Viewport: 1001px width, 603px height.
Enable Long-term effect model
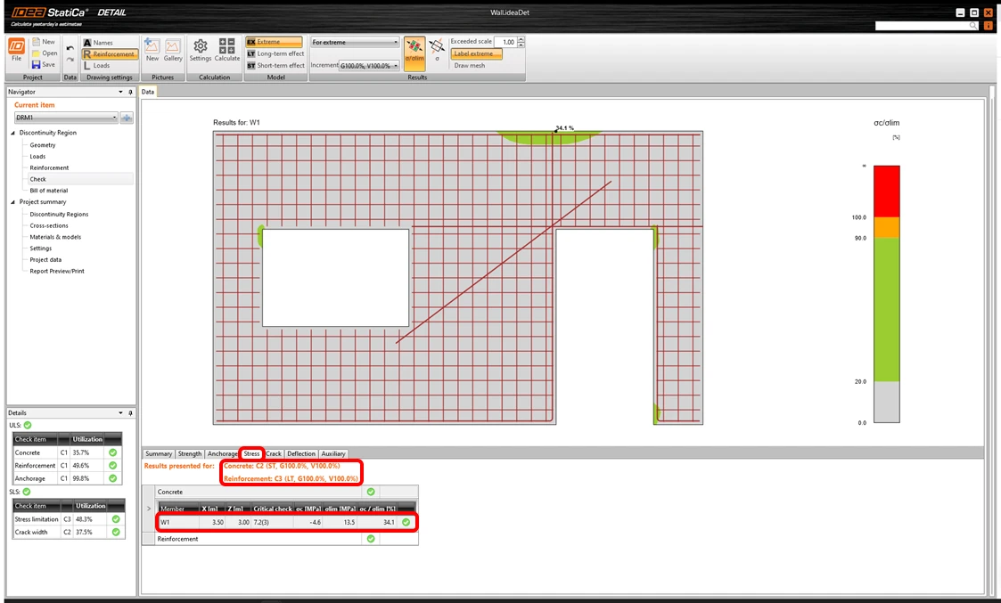[x=275, y=53]
